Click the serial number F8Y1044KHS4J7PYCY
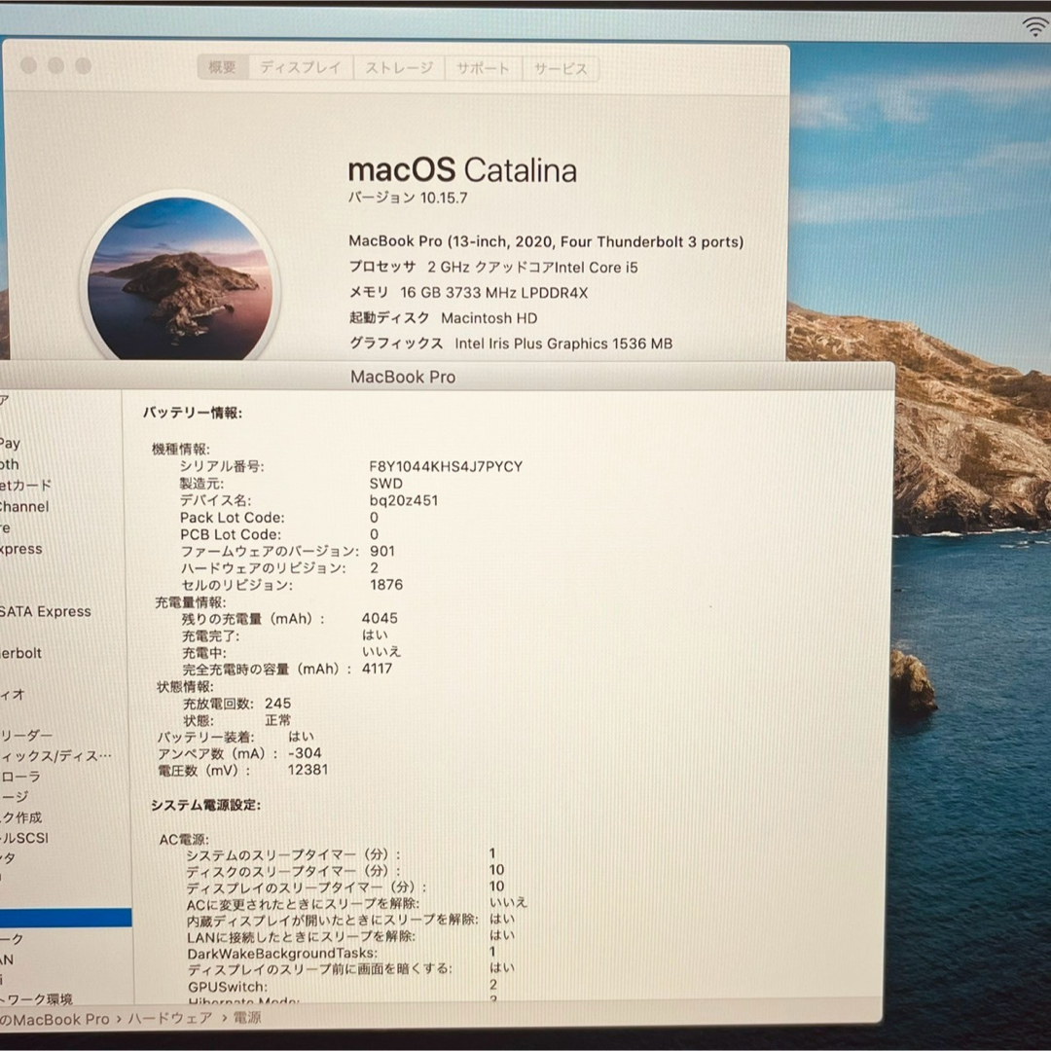This screenshot has width=1051, height=1051. coord(446,466)
